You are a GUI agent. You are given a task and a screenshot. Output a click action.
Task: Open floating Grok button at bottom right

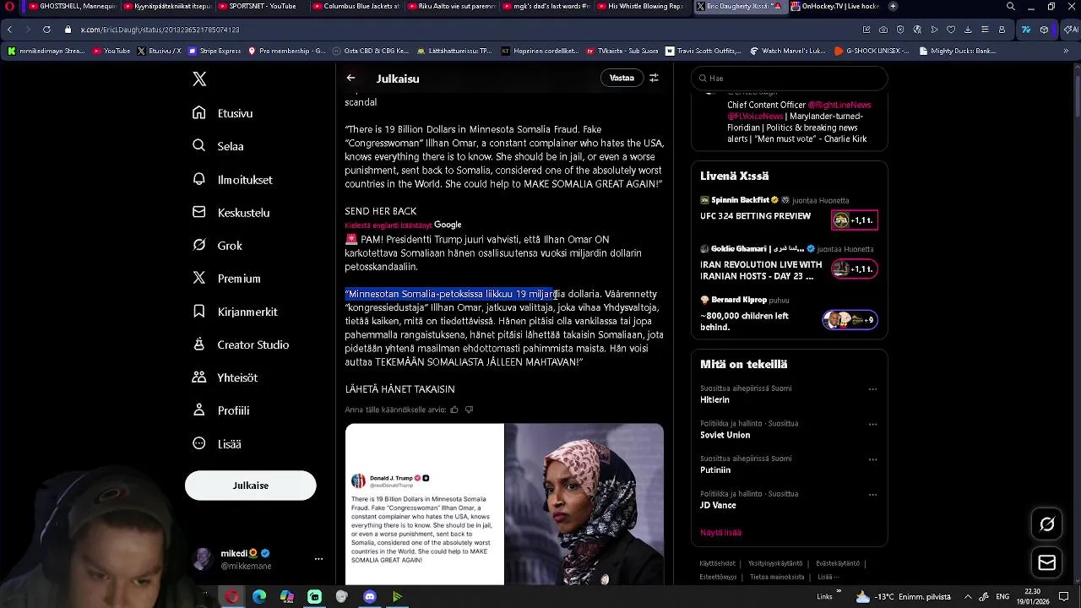click(1046, 524)
